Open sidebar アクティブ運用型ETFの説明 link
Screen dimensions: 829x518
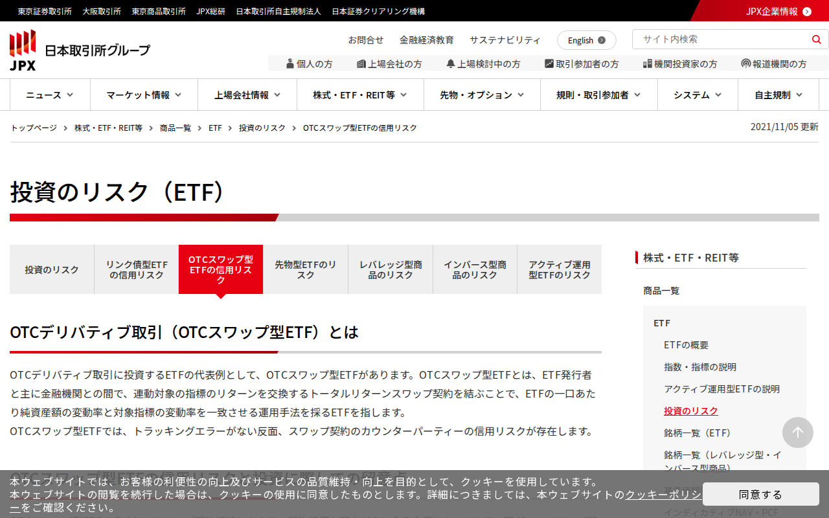tap(722, 389)
